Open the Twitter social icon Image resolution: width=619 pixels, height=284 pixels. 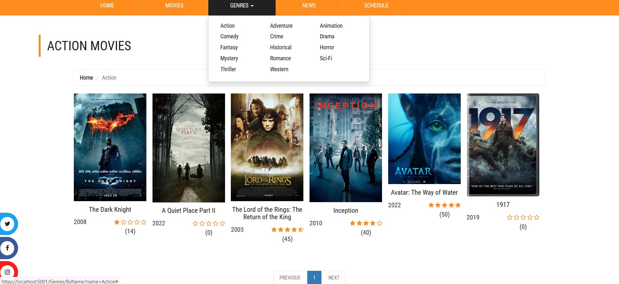(7, 224)
